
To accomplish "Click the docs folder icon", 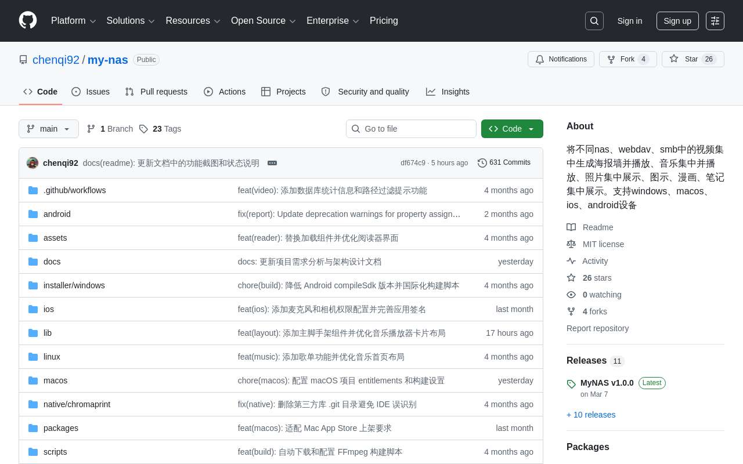I will coord(33,262).
